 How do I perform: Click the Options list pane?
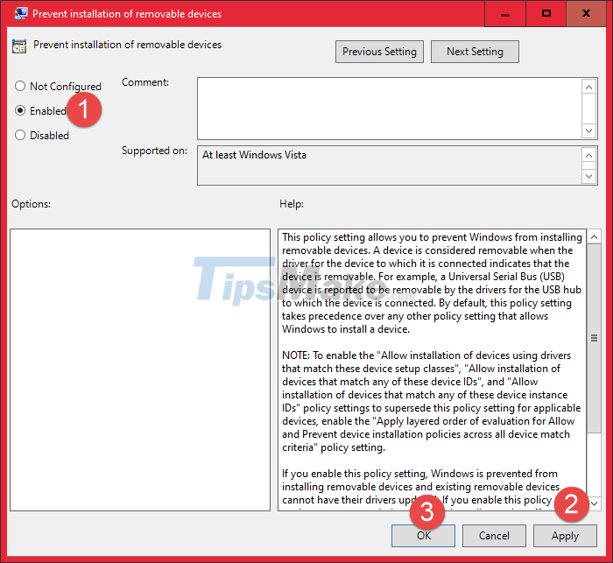click(x=140, y=369)
